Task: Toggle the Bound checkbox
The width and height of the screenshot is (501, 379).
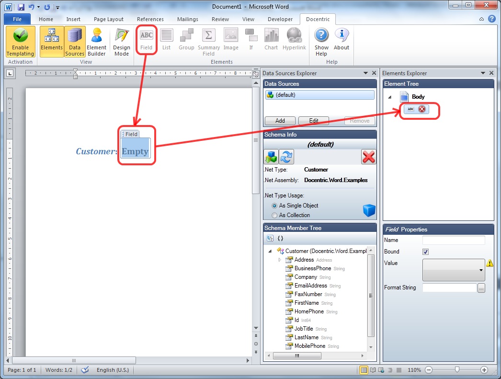Action: click(426, 252)
